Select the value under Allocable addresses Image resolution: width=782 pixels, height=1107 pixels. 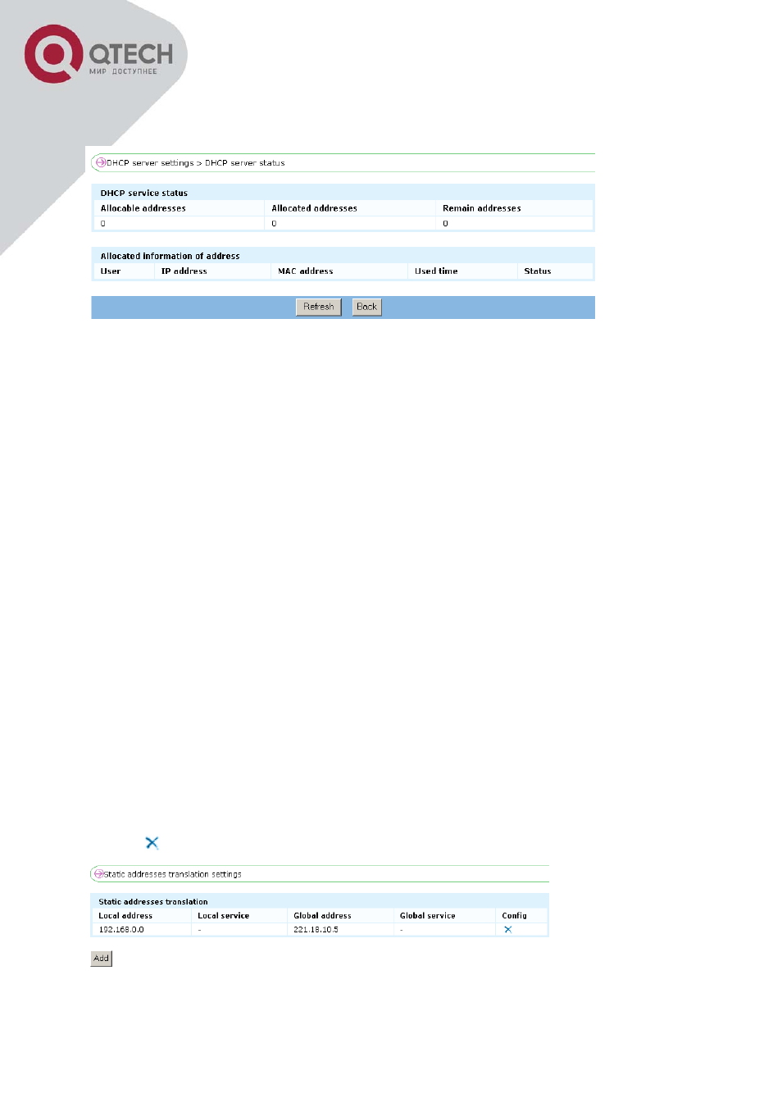click(103, 223)
